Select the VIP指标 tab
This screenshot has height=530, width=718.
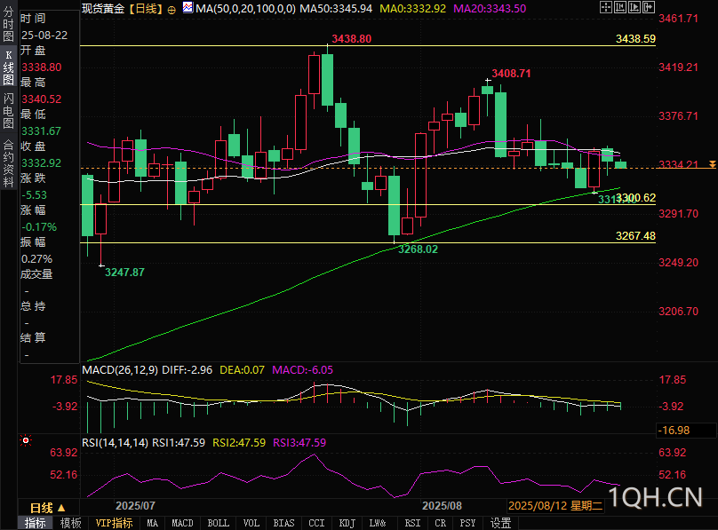click(x=114, y=523)
